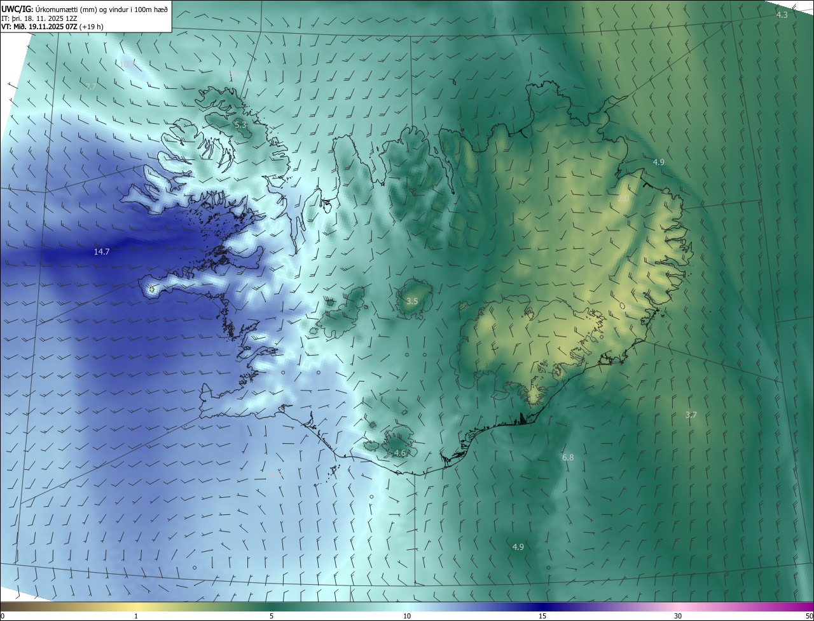Click the "30" tick on the color scale

pos(678,616)
